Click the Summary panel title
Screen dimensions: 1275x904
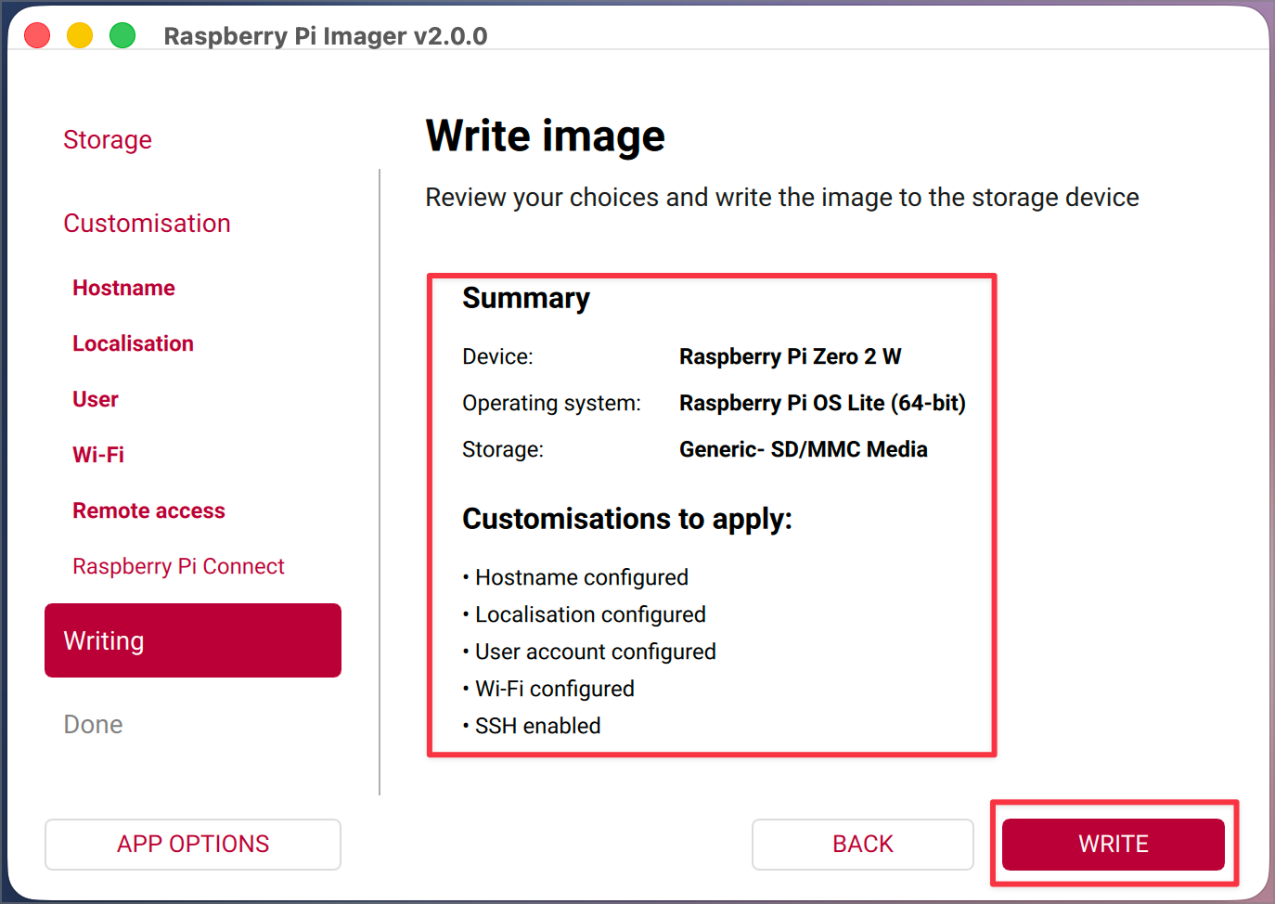[526, 299]
